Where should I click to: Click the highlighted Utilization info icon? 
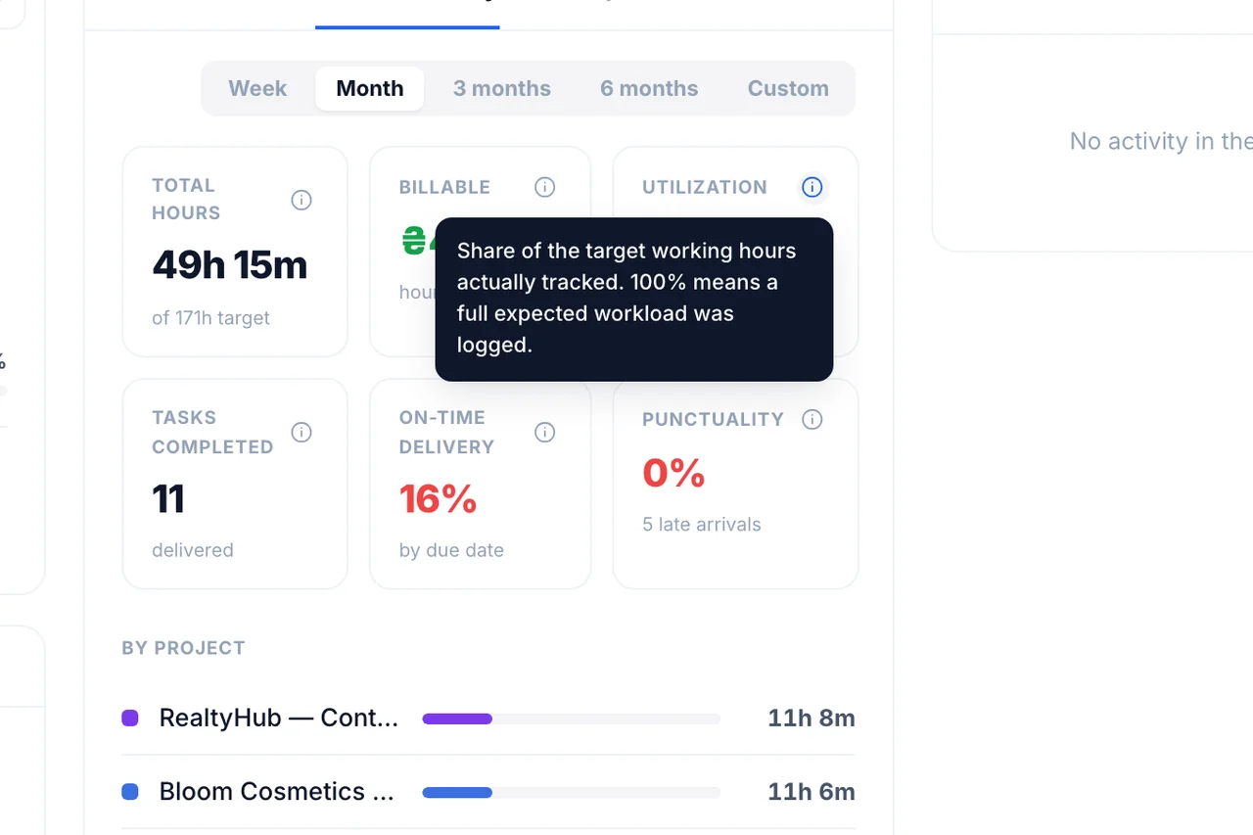tap(812, 187)
